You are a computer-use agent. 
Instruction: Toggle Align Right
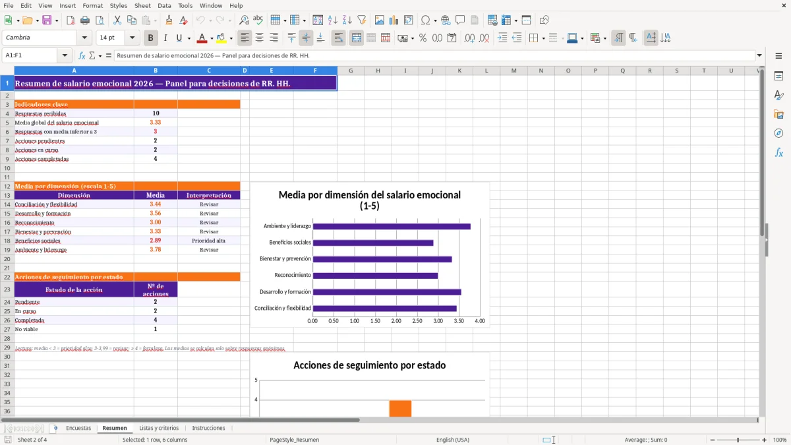click(x=274, y=38)
